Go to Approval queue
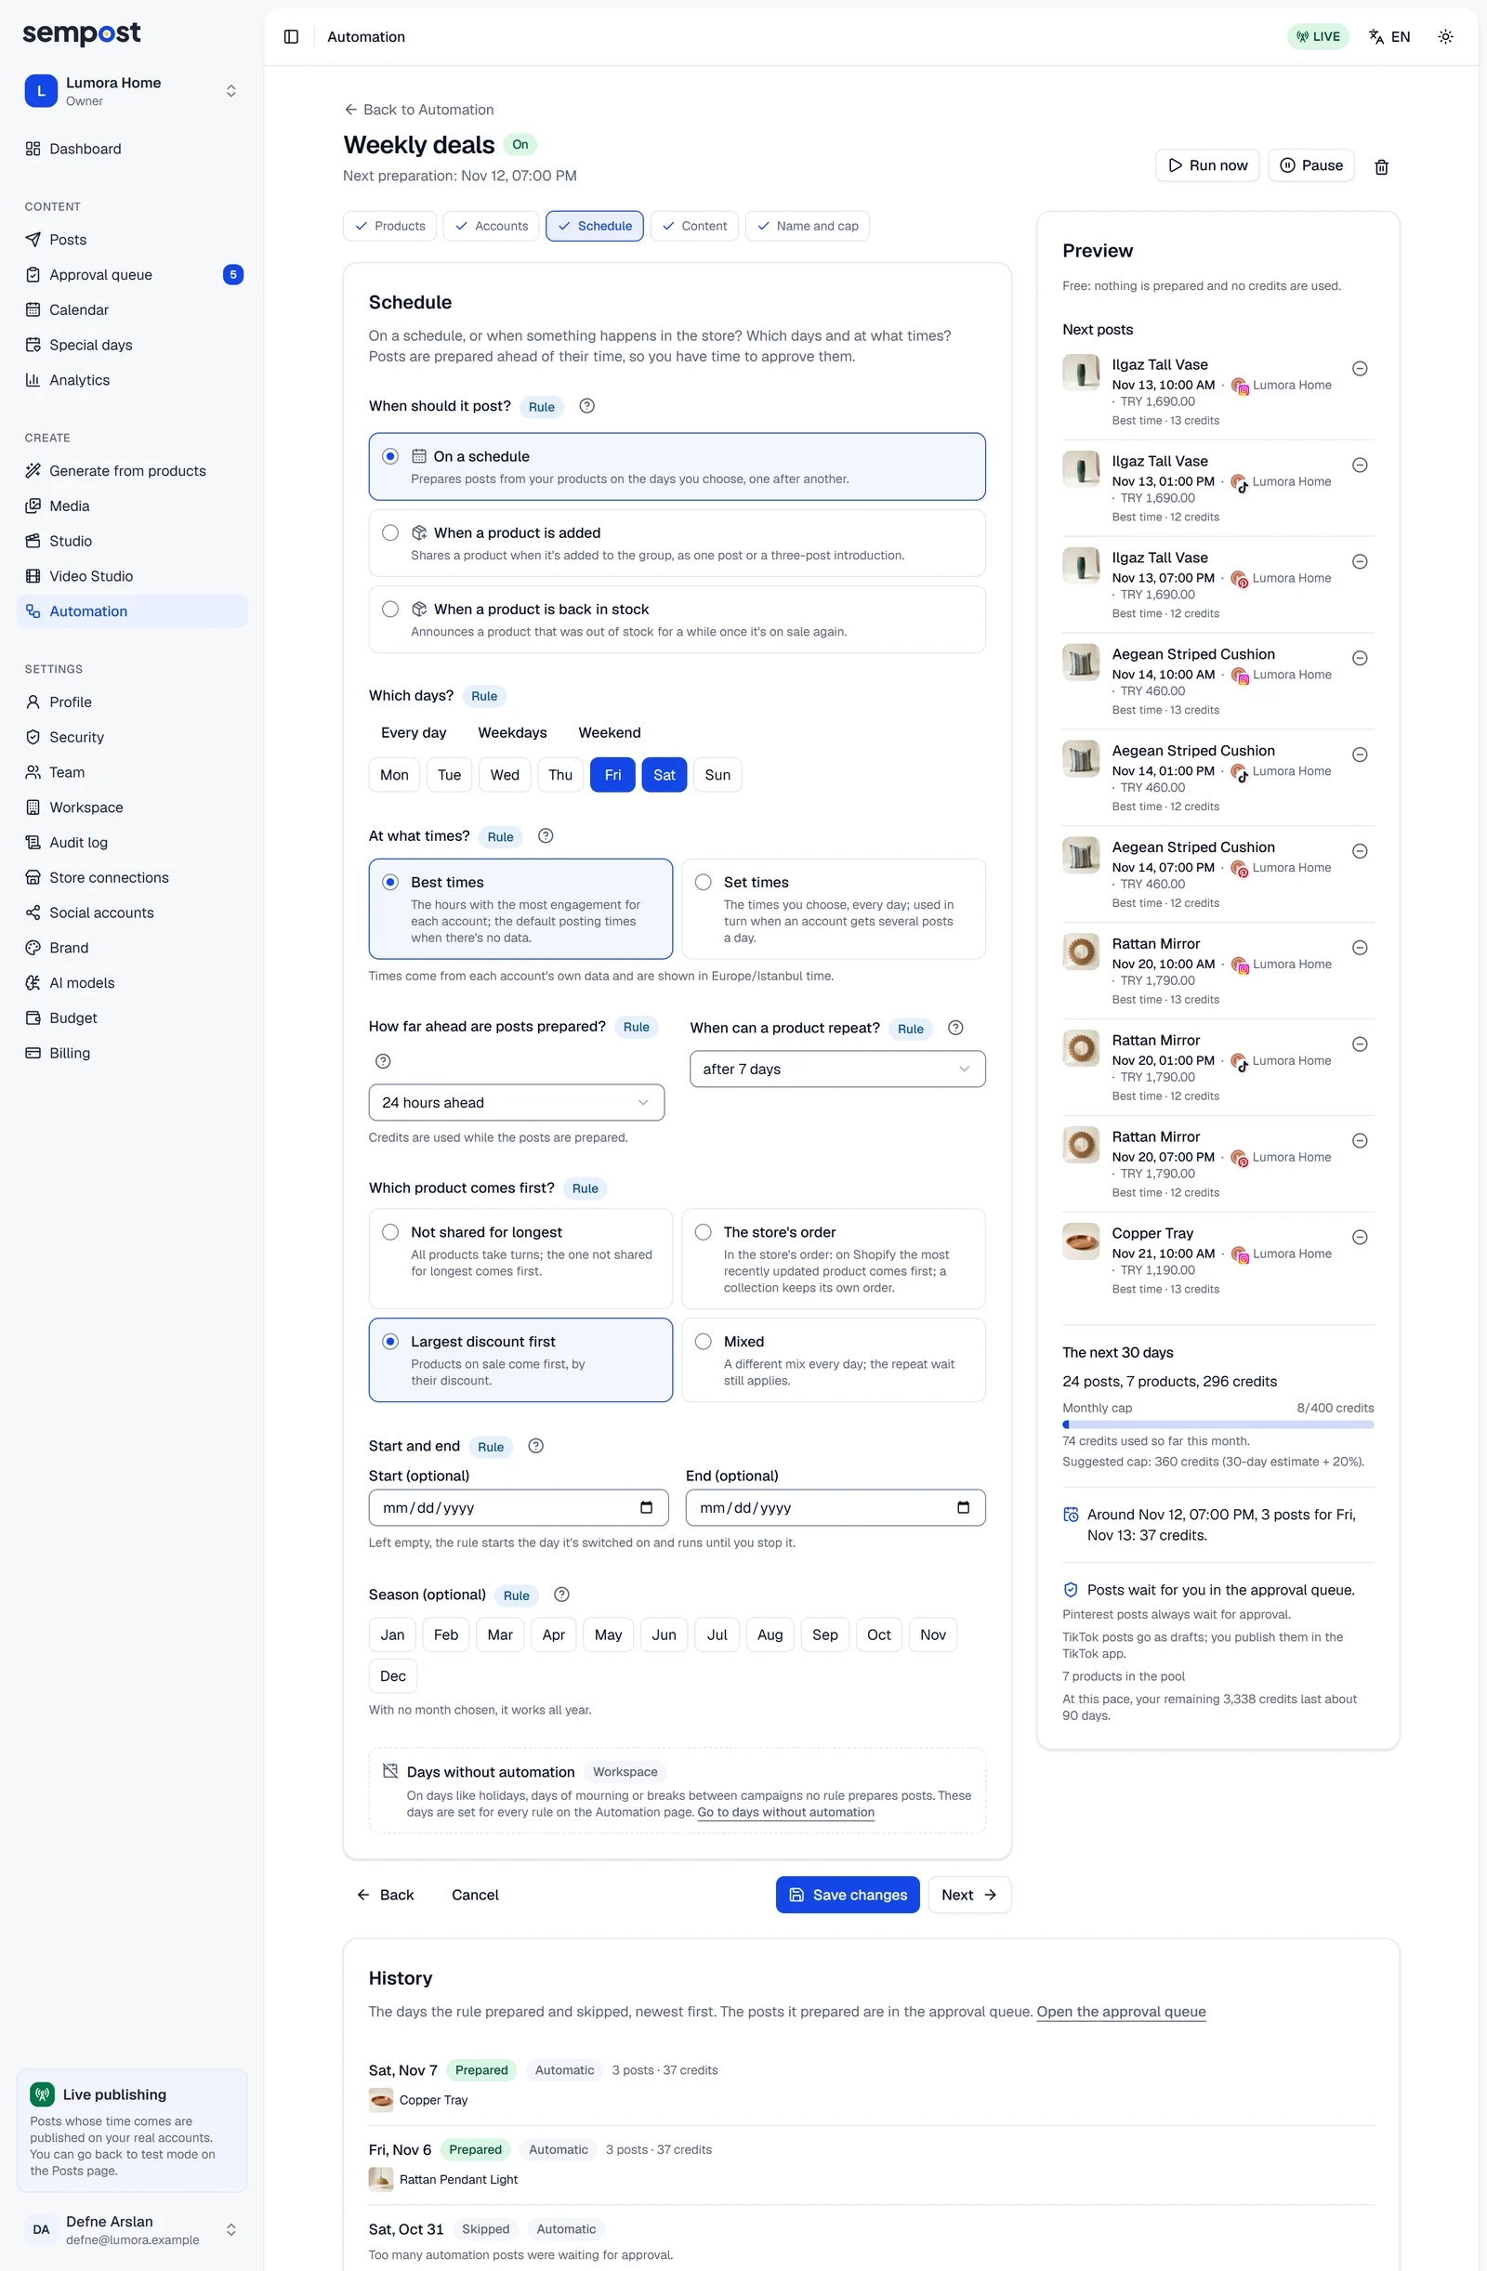Image resolution: width=1487 pixels, height=2271 pixels. (x=132, y=275)
